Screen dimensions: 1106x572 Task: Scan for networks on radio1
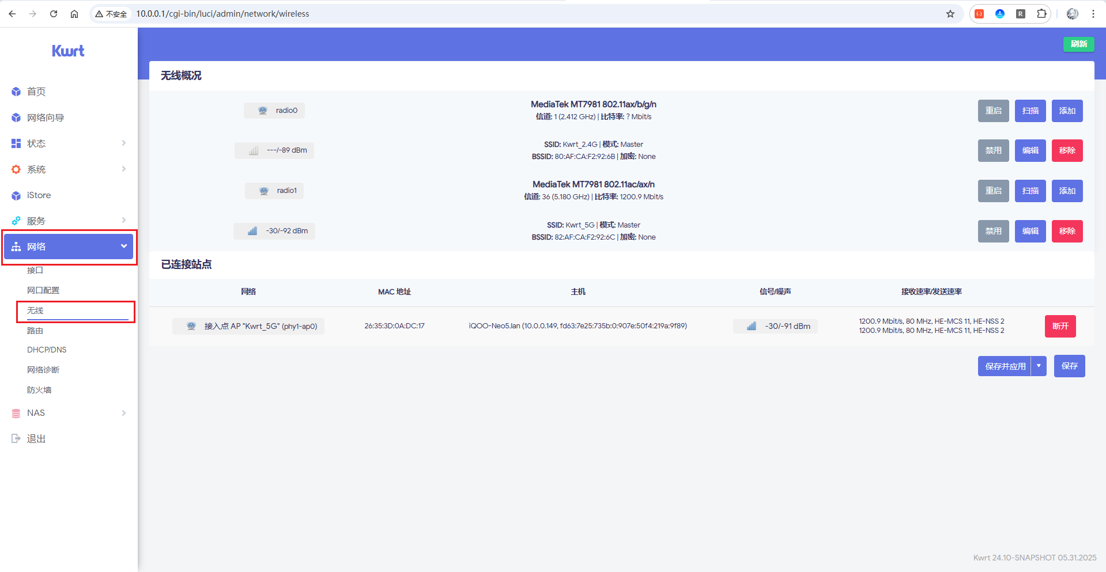click(x=1030, y=191)
